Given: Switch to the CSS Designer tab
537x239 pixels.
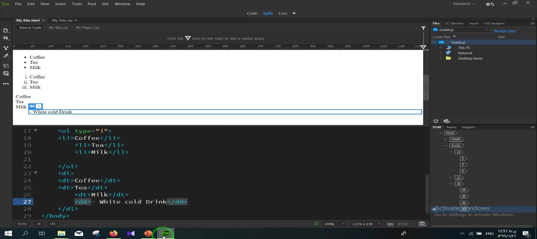Looking at the screenshot, I should tap(494, 23).
